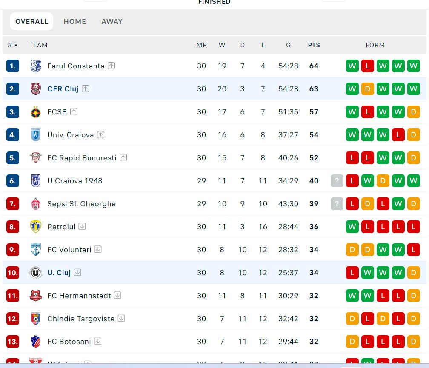Viewport: 429px width, 368px height.
Task: Click the FCSB club badge
Action: (36, 112)
